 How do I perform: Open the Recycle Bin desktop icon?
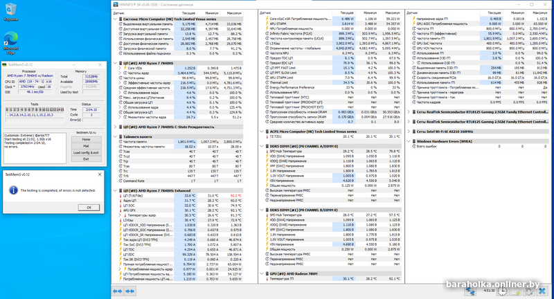point(10,12)
